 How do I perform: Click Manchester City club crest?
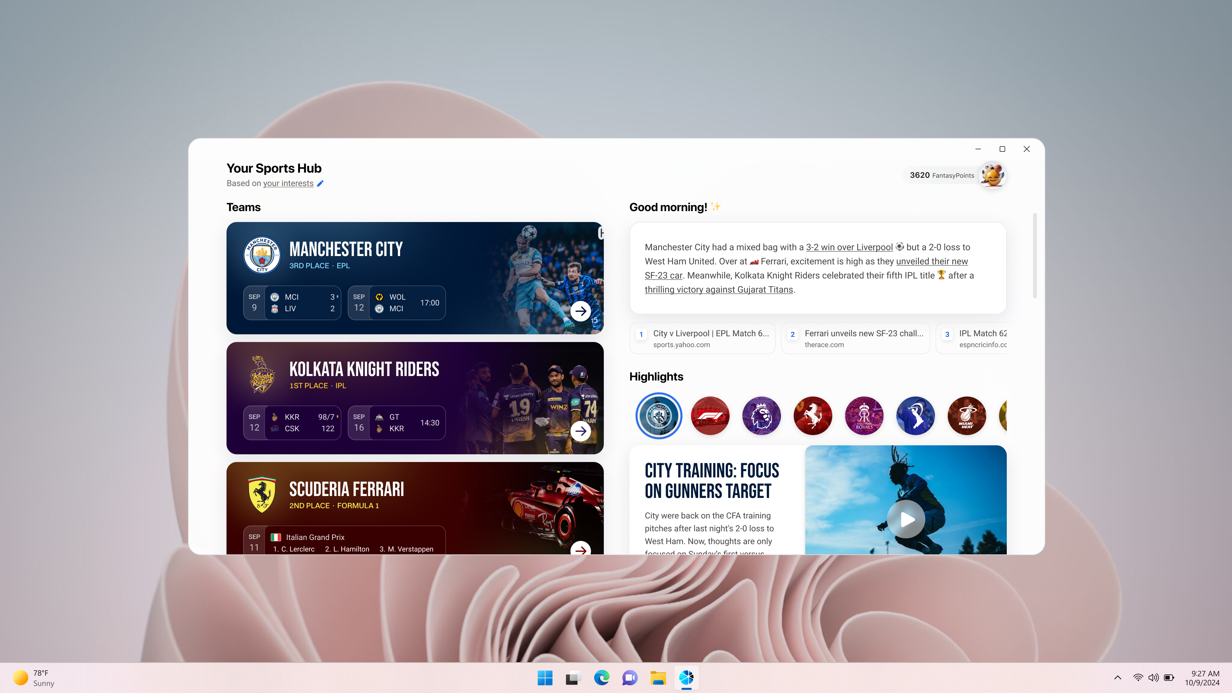point(262,255)
